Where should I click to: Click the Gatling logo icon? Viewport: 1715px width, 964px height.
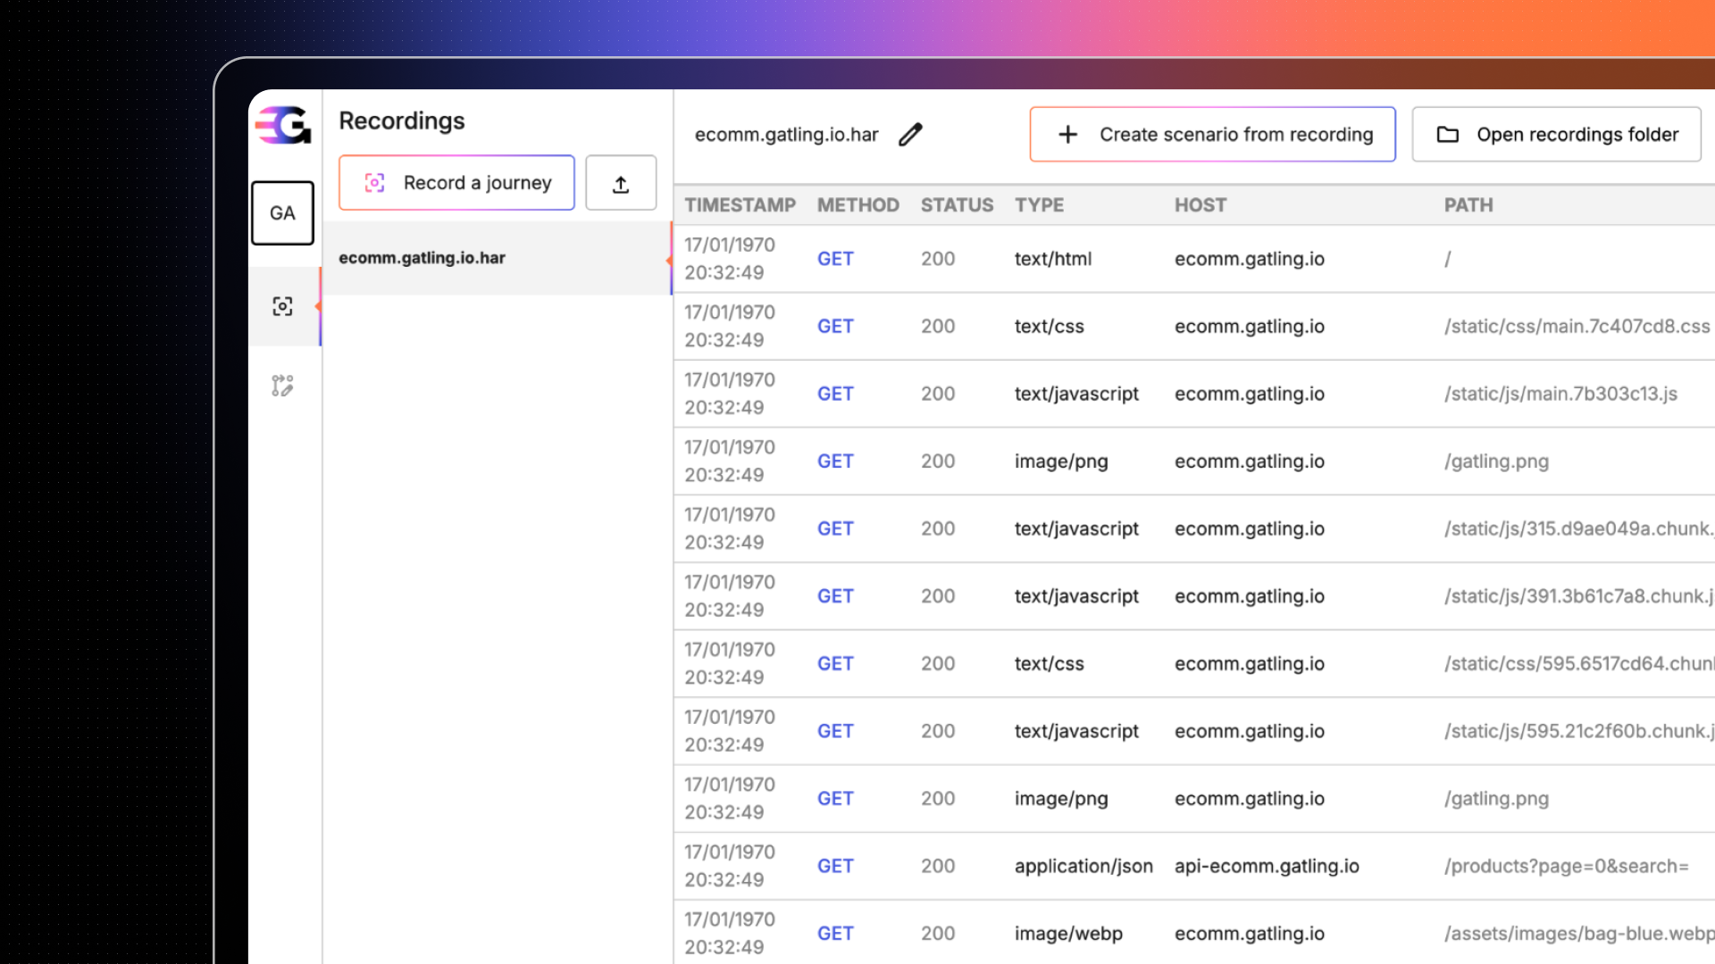pyautogui.click(x=283, y=125)
